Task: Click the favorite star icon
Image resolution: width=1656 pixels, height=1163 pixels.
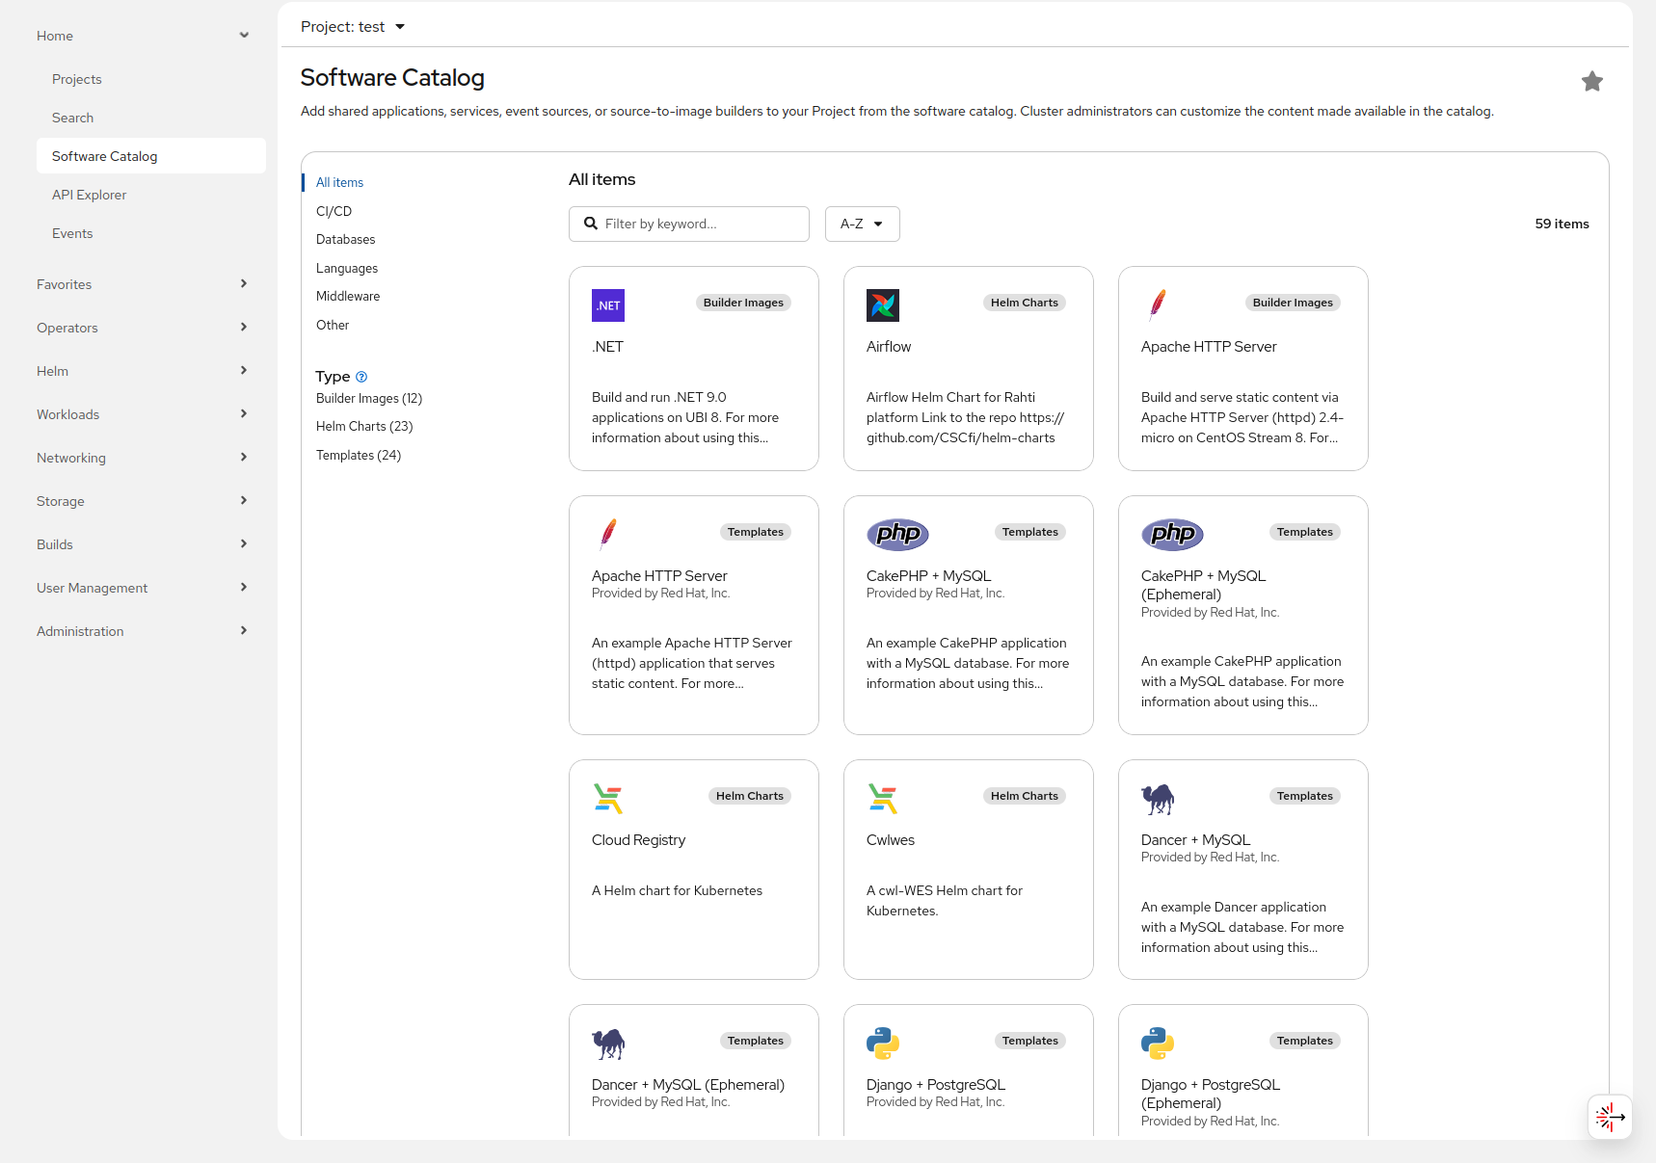Action: click(x=1591, y=82)
